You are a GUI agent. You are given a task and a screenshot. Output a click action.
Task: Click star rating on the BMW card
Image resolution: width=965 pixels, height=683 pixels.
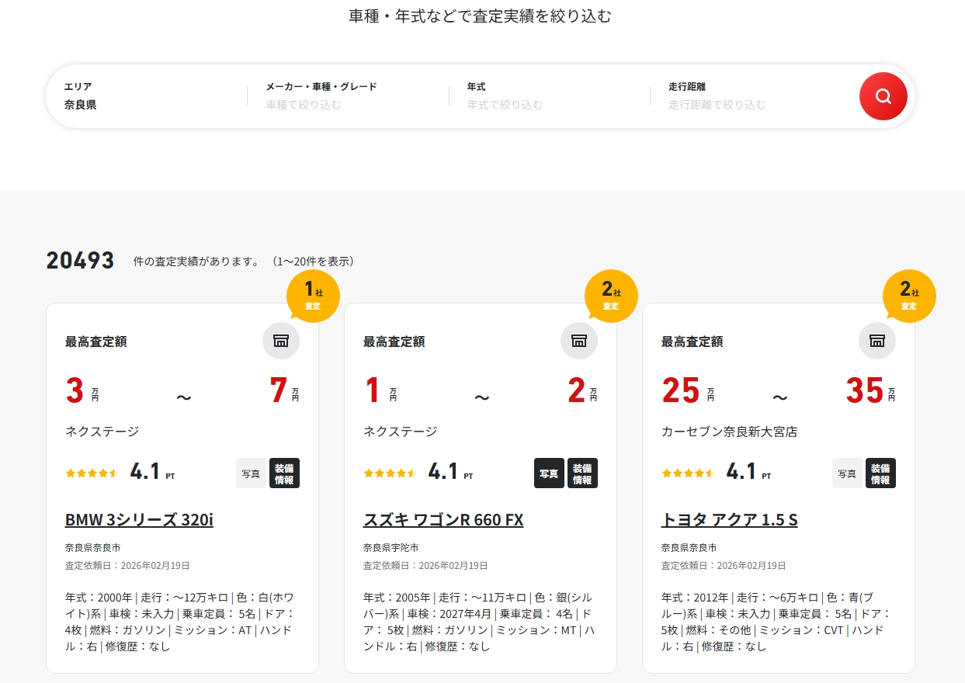pyautogui.click(x=91, y=473)
